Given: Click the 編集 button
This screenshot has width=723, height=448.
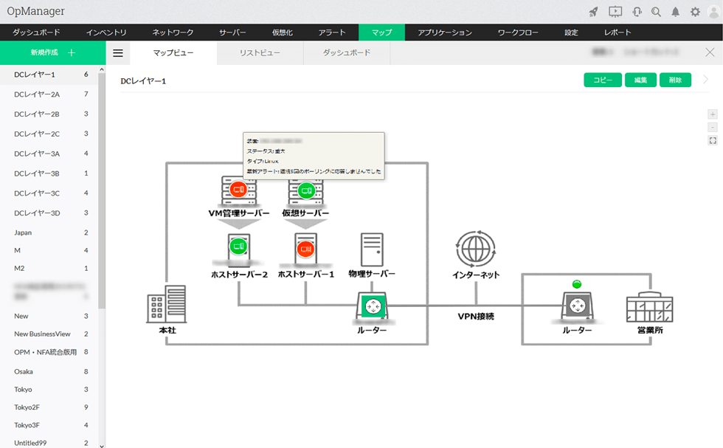Looking at the screenshot, I should [640, 80].
